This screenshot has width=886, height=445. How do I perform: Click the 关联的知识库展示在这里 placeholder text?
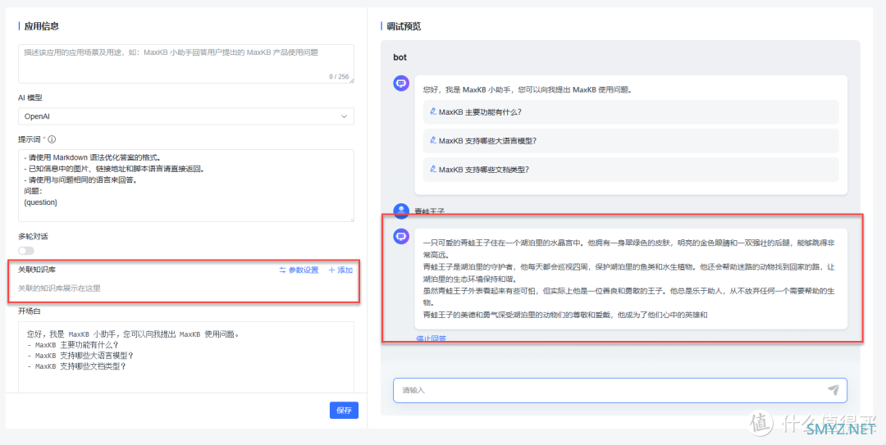(59, 288)
